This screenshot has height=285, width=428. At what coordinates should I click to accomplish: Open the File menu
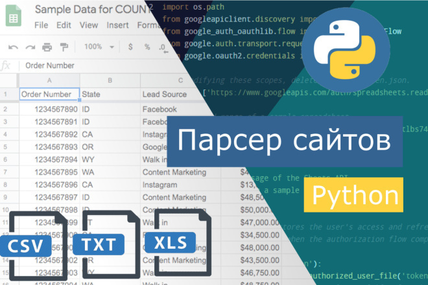[x=42, y=25]
